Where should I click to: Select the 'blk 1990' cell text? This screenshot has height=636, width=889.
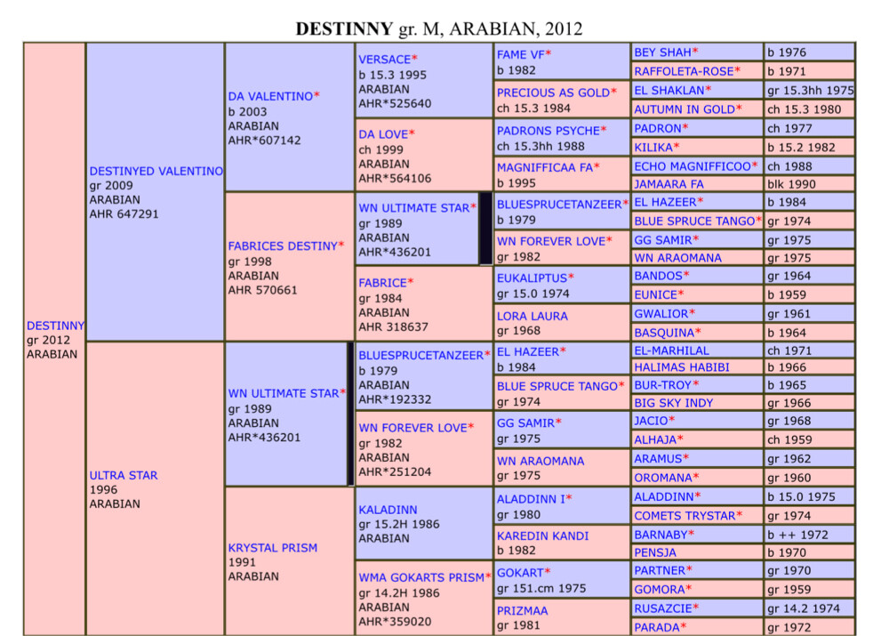pos(791,184)
